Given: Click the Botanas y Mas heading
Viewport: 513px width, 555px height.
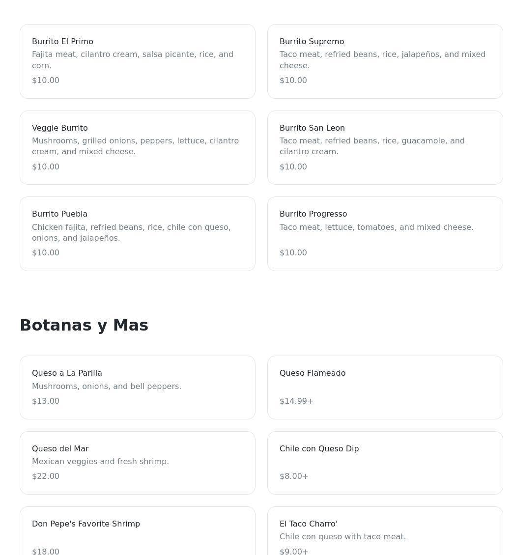Looking at the screenshot, I should tap(84, 325).
